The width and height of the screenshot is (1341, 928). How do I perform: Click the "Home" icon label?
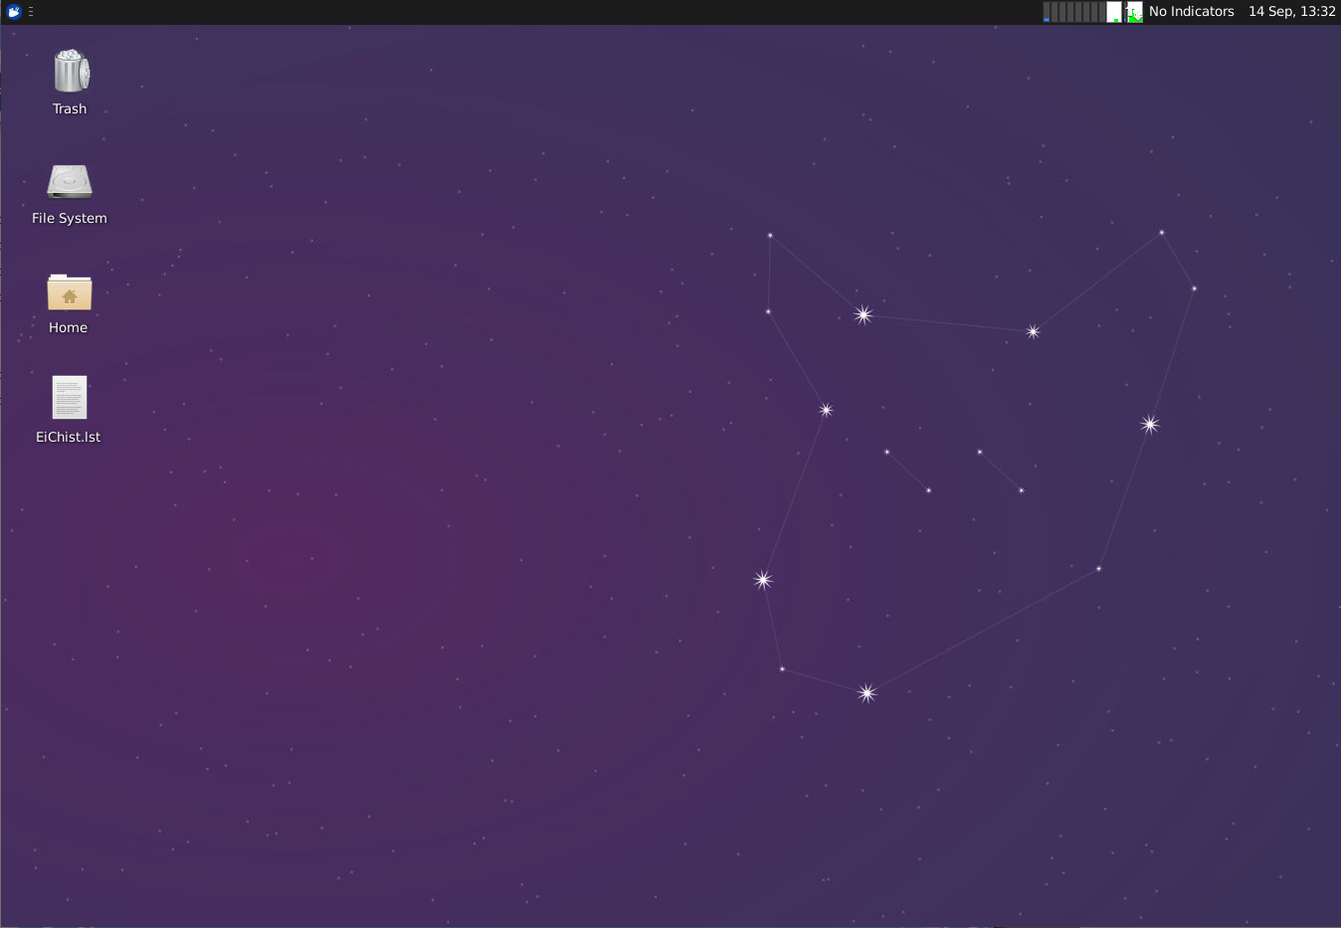click(69, 327)
